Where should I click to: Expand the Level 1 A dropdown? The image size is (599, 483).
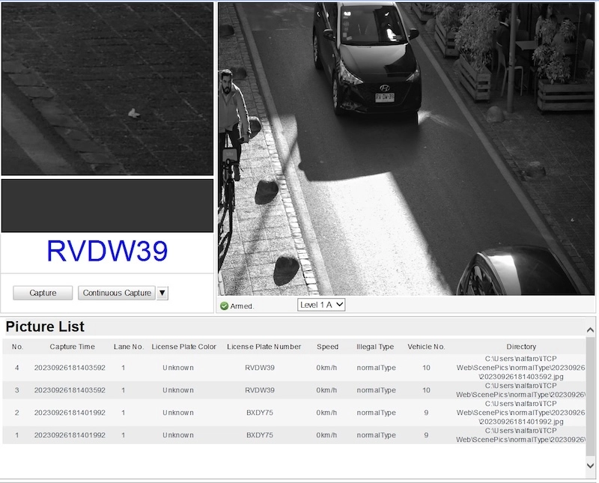coord(321,305)
